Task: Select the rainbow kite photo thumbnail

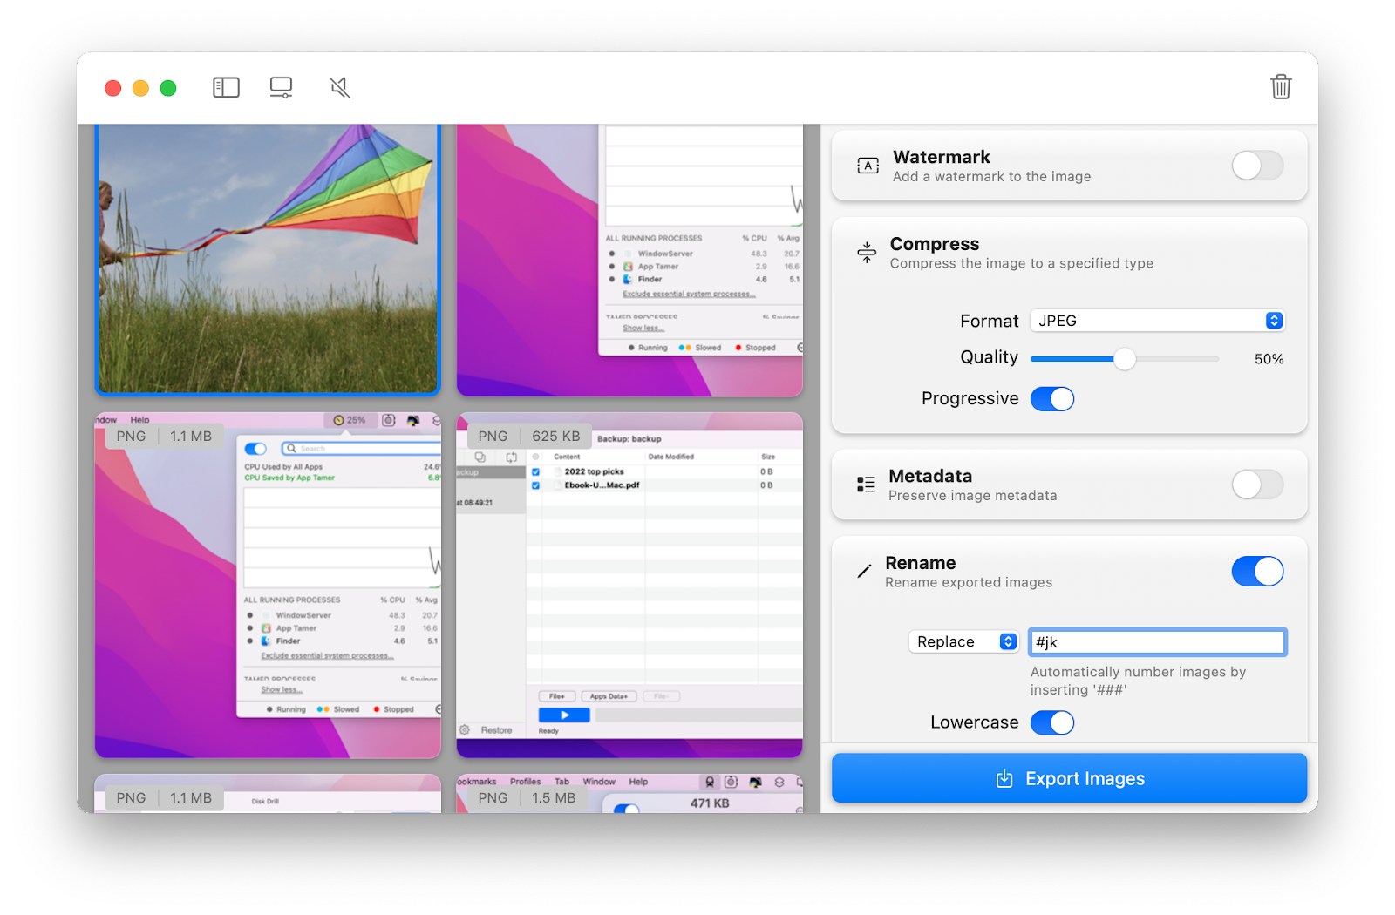Action: 268,260
